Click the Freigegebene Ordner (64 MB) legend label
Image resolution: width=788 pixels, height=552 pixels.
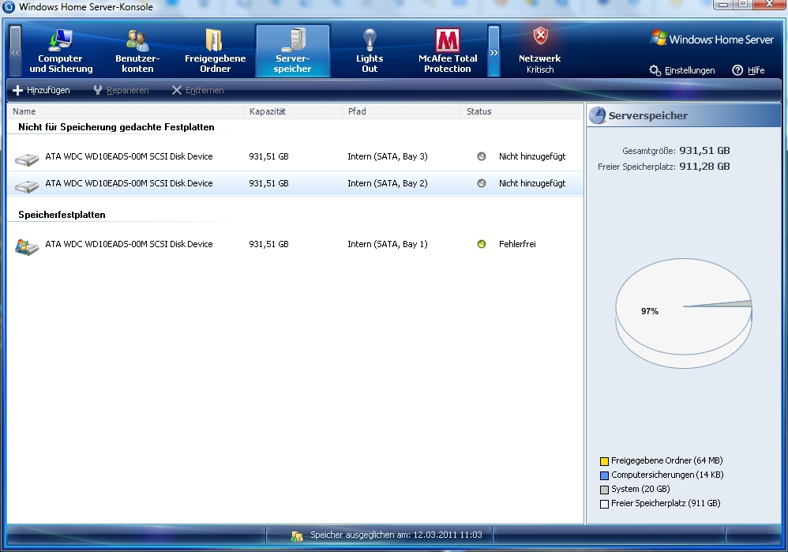coord(667,460)
